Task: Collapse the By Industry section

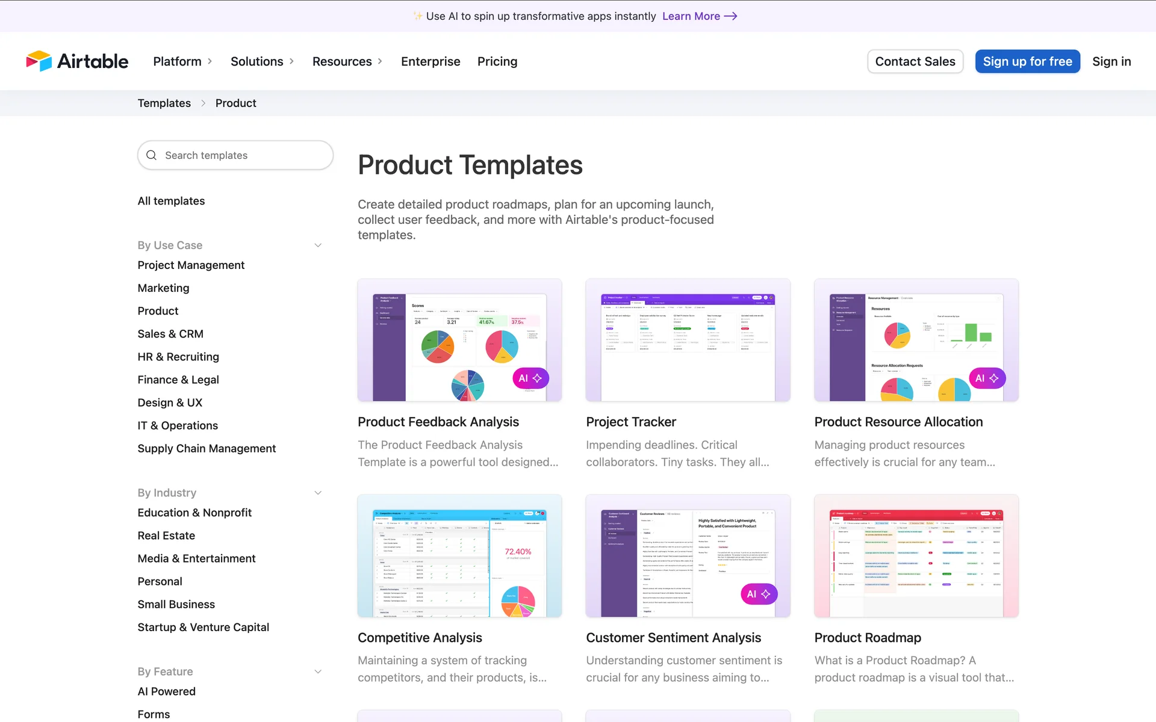Action: 318,493
